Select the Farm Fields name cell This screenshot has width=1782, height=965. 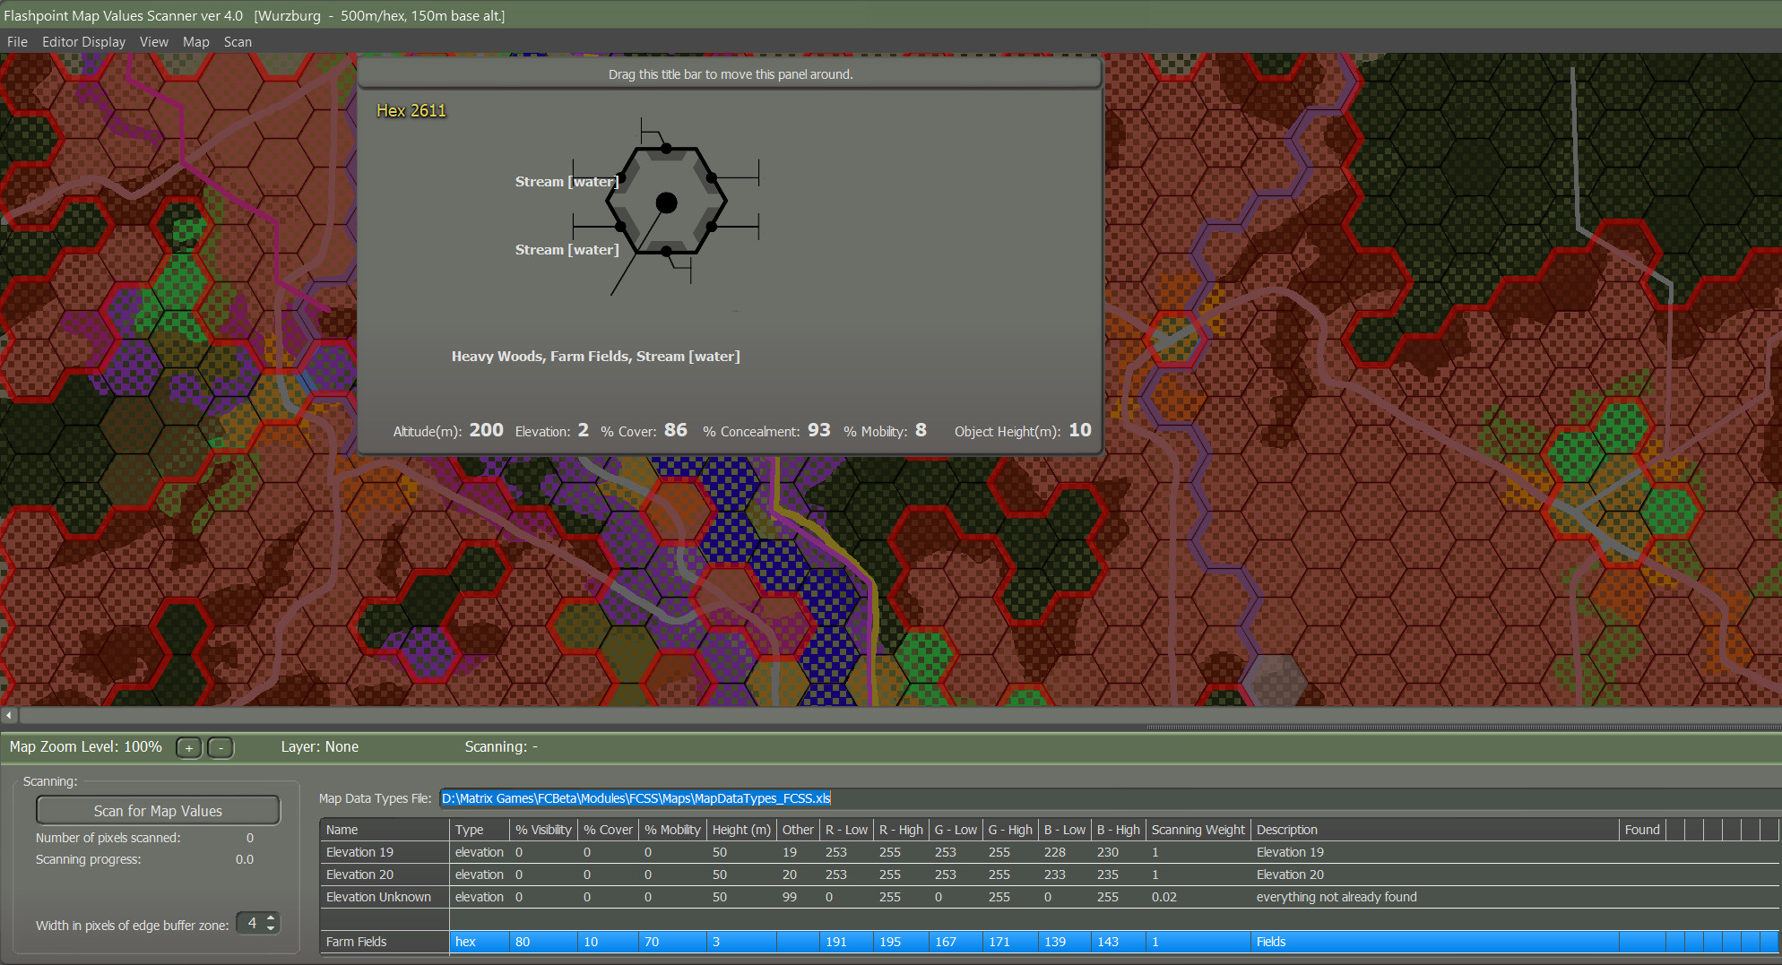pyautogui.click(x=385, y=942)
